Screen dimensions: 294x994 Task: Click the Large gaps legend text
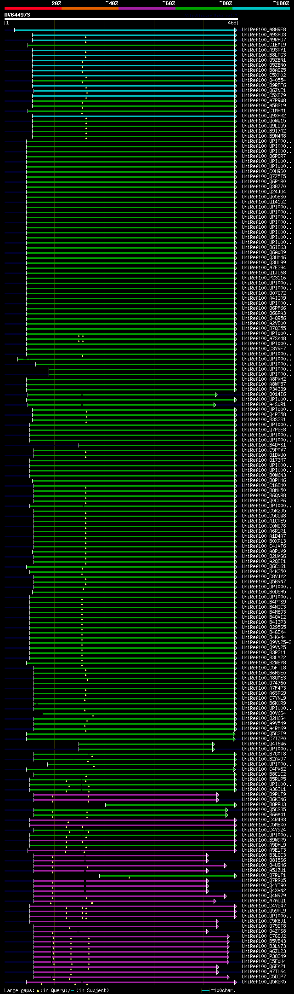click(57, 990)
